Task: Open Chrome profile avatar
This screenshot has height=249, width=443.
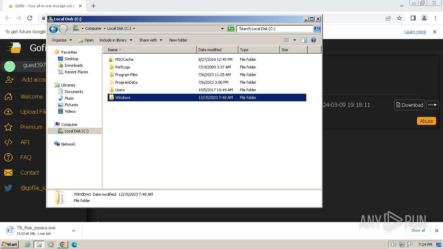Action: pyautogui.click(x=424, y=18)
